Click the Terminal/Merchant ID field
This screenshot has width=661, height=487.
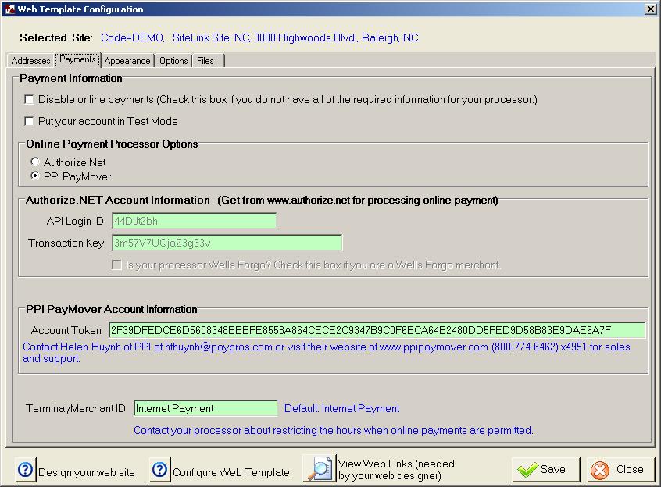[205, 408]
